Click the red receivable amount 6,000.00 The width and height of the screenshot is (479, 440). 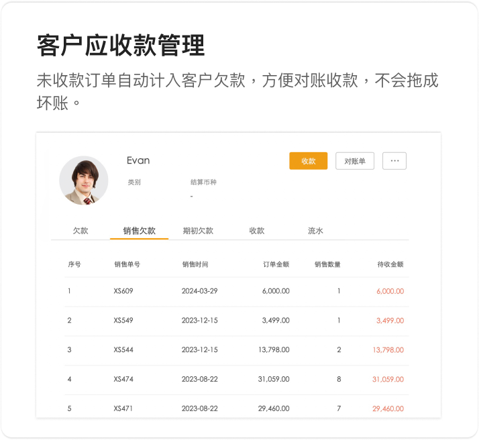(x=390, y=291)
